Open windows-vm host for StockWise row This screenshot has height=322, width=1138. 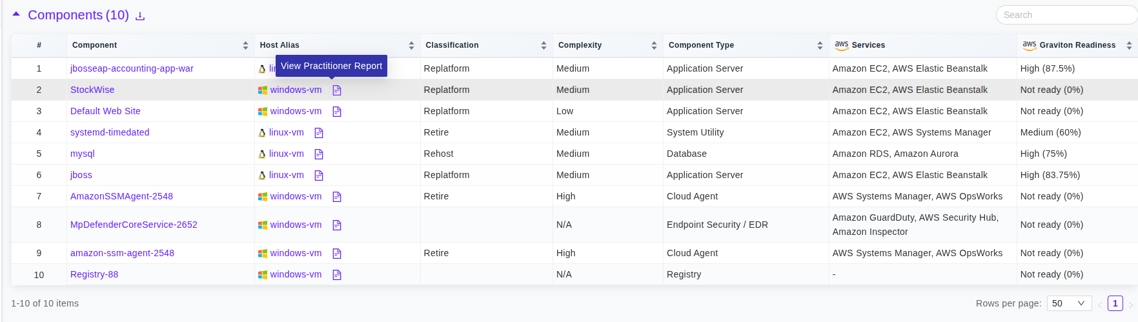[296, 90]
